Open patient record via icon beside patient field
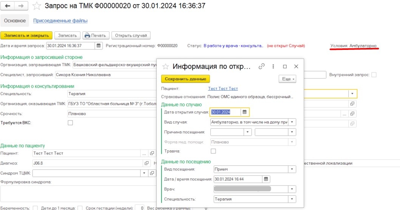 pyautogui.click(x=152, y=153)
